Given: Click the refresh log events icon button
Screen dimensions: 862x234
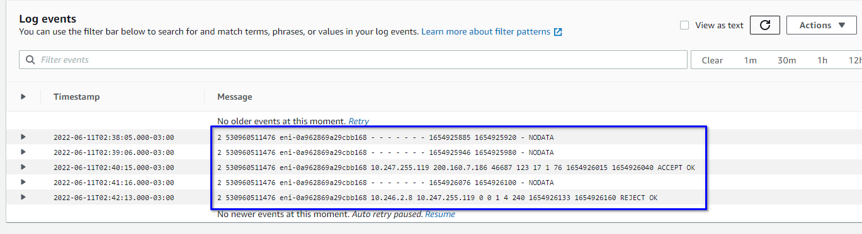Looking at the screenshot, I should click(x=765, y=25).
